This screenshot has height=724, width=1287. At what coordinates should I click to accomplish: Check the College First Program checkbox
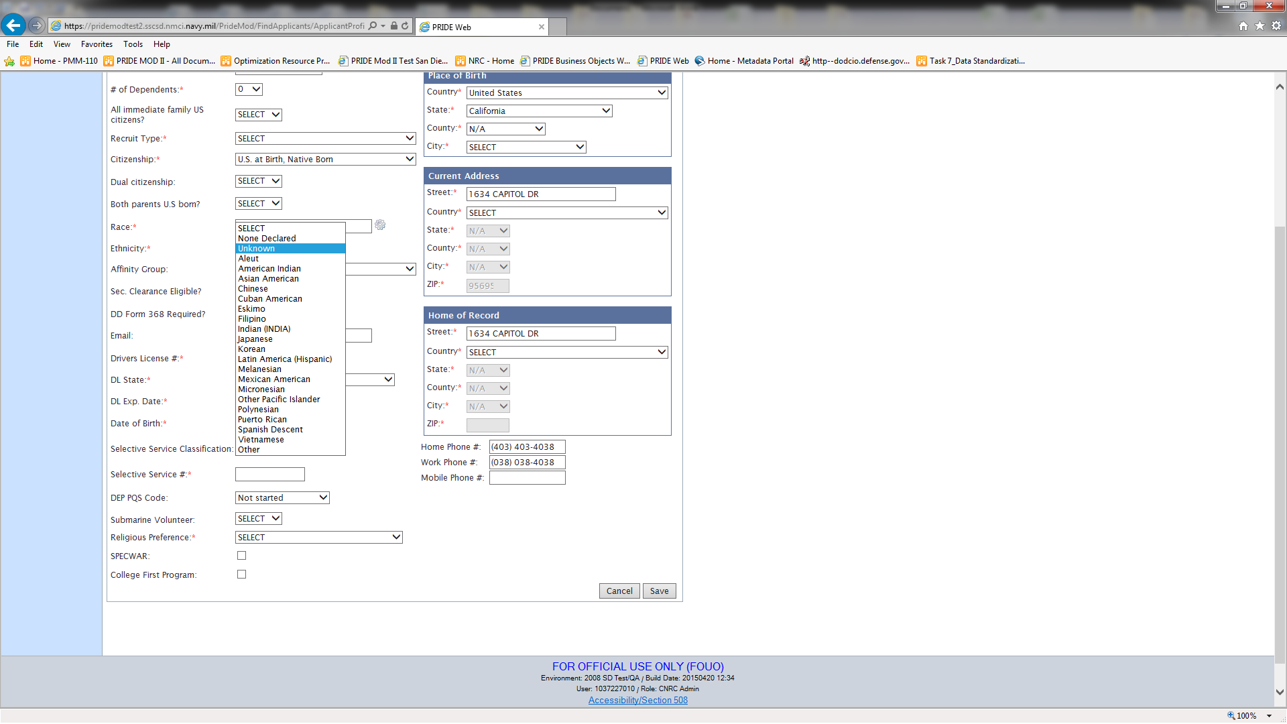(x=241, y=575)
